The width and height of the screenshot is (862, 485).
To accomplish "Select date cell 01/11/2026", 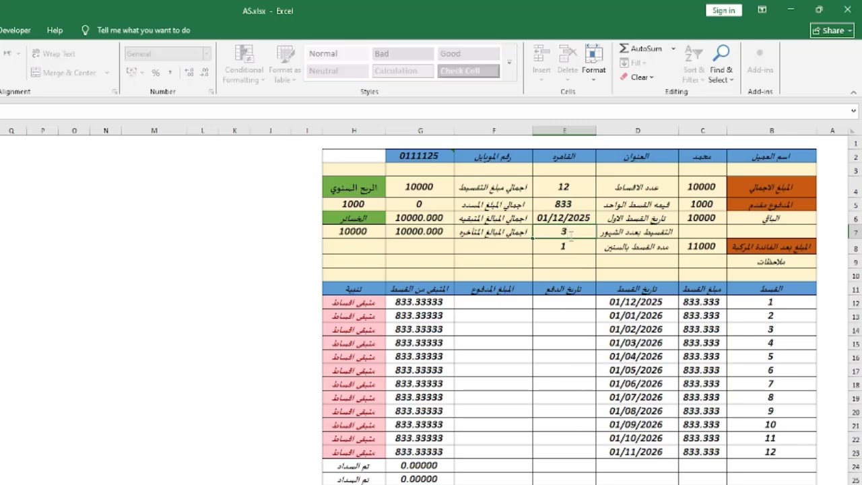I will click(637, 452).
